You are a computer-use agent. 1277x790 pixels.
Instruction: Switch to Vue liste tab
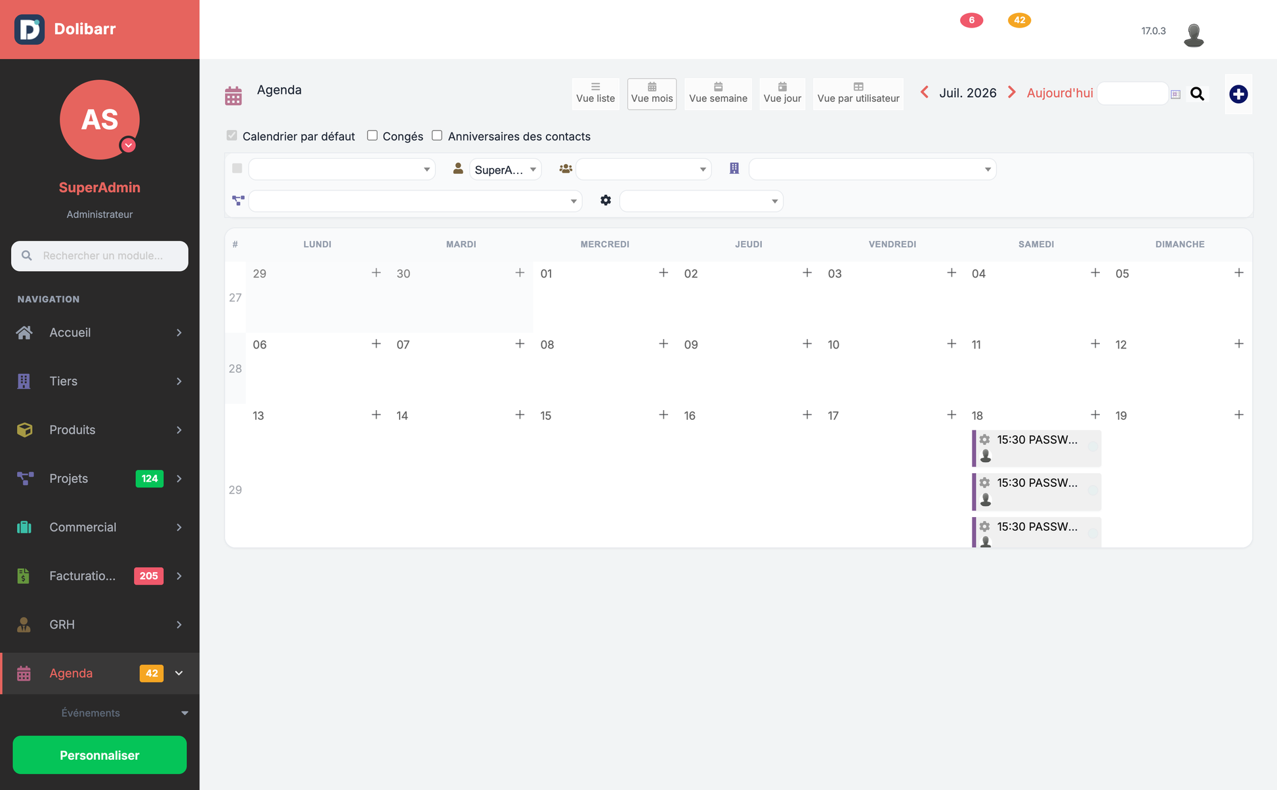595,94
